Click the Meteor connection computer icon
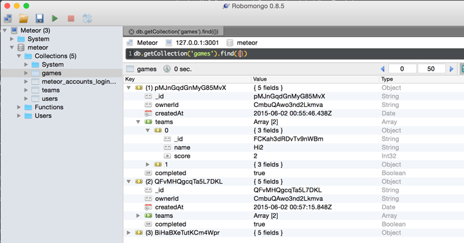Viewport: 464px width, 243px height. click(x=14, y=30)
